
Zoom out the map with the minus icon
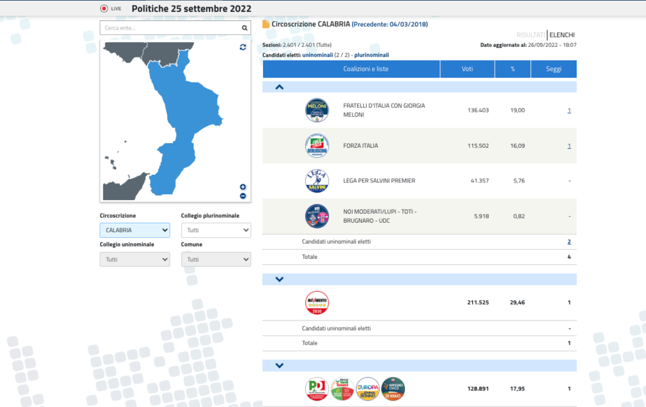pyautogui.click(x=243, y=196)
